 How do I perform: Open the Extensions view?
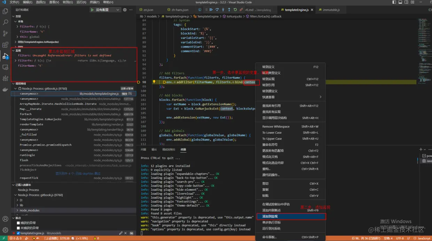(x=5, y=45)
